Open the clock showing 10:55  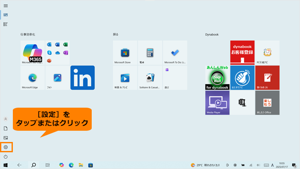point(282,165)
